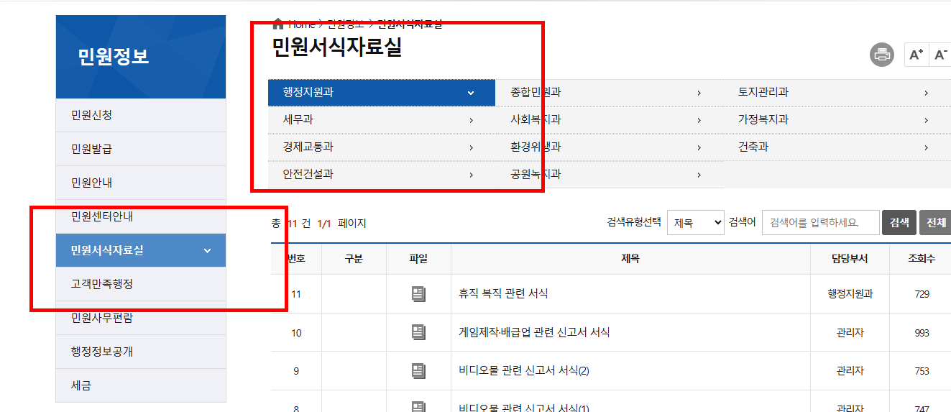Viewport: 951px width, 412px height.
Task: Click the print page icon
Action: click(882, 55)
